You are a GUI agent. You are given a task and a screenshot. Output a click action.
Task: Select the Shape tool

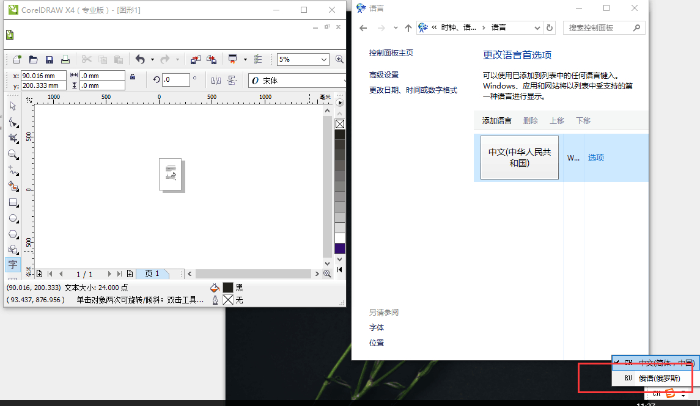[x=13, y=122]
